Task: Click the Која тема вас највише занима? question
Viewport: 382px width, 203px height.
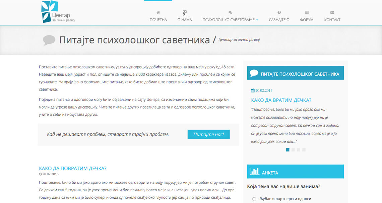Action: [x=283, y=187]
